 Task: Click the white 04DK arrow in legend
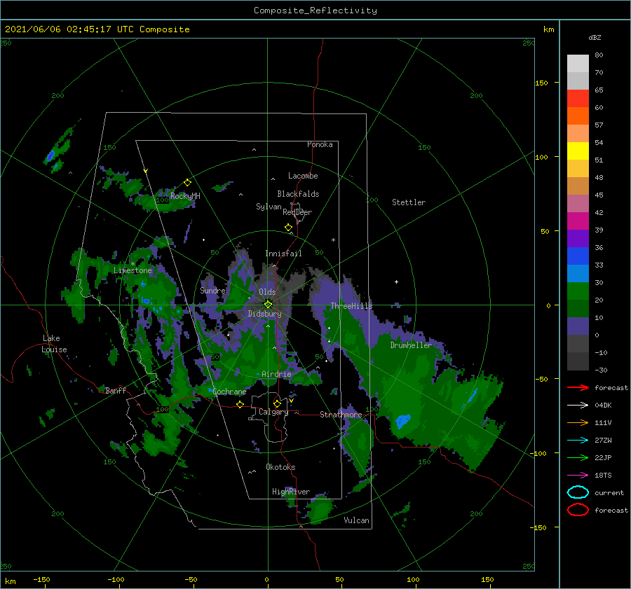tap(578, 406)
